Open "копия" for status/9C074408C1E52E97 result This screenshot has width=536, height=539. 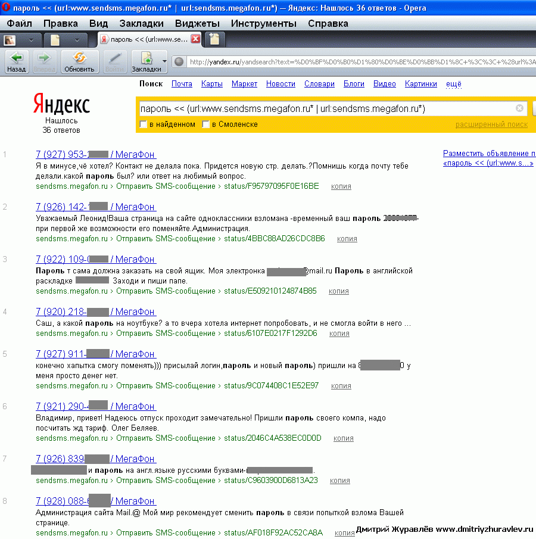pos(341,386)
